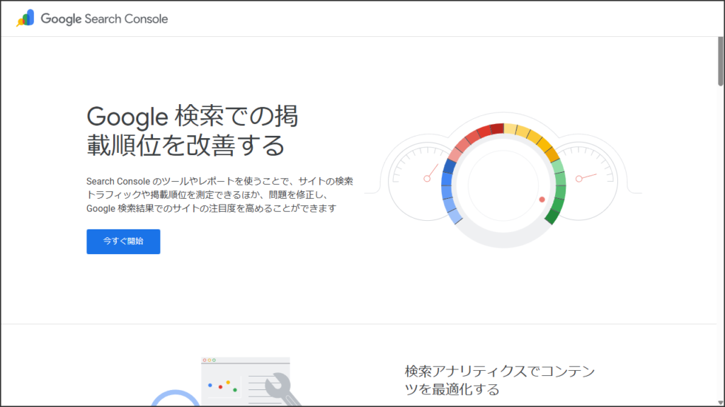
Task: Click the Google Search Console logo icon
Action: (x=25, y=19)
